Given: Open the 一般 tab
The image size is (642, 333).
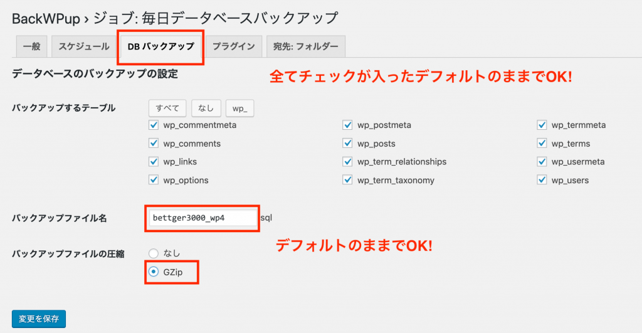Looking at the screenshot, I should pyautogui.click(x=31, y=46).
